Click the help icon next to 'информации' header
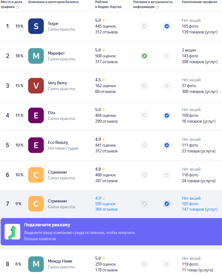This screenshot has width=222, height=276. coord(157,7)
